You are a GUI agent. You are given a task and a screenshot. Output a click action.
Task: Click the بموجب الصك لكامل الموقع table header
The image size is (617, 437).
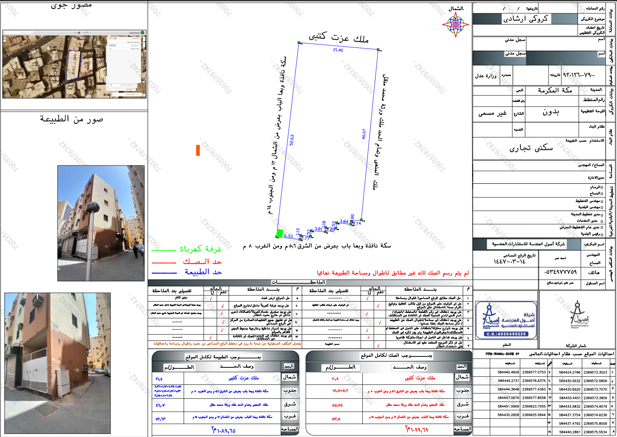(397, 356)
